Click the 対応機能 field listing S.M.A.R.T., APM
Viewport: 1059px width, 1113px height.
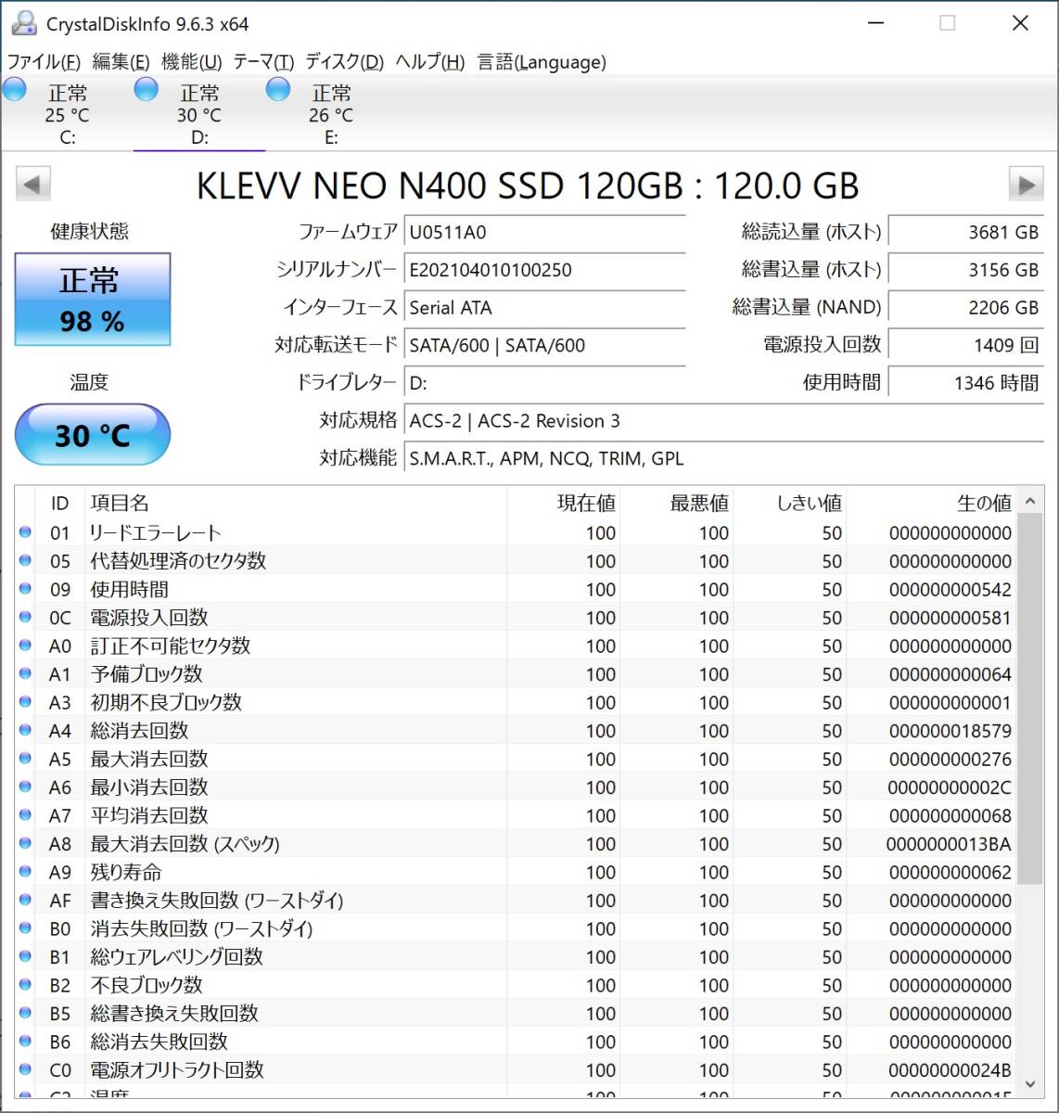[724, 458]
